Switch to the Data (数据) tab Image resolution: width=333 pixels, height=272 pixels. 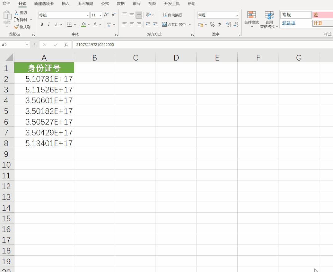click(x=121, y=4)
